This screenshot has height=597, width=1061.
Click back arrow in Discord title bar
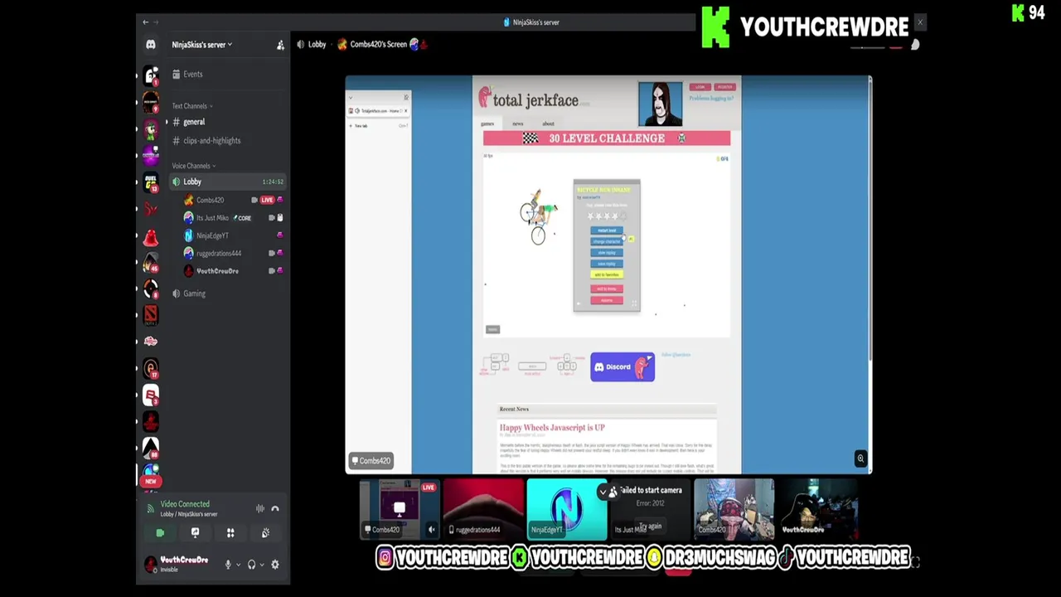(x=146, y=22)
